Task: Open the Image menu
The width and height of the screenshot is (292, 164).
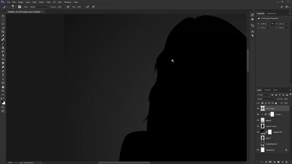Action: pos(20,2)
